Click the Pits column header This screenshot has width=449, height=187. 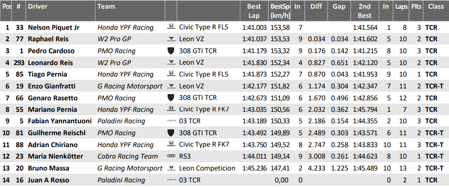[416, 7]
